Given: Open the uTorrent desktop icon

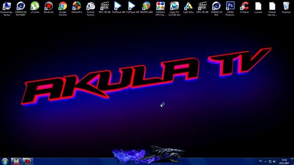Looking at the screenshot, I should pos(35,7).
